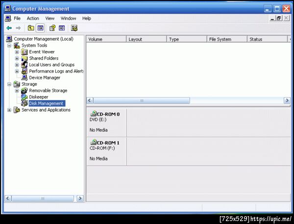The image size is (294, 224).
Task: Click the Event Viewer icon in tree
Action: (x=24, y=52)
